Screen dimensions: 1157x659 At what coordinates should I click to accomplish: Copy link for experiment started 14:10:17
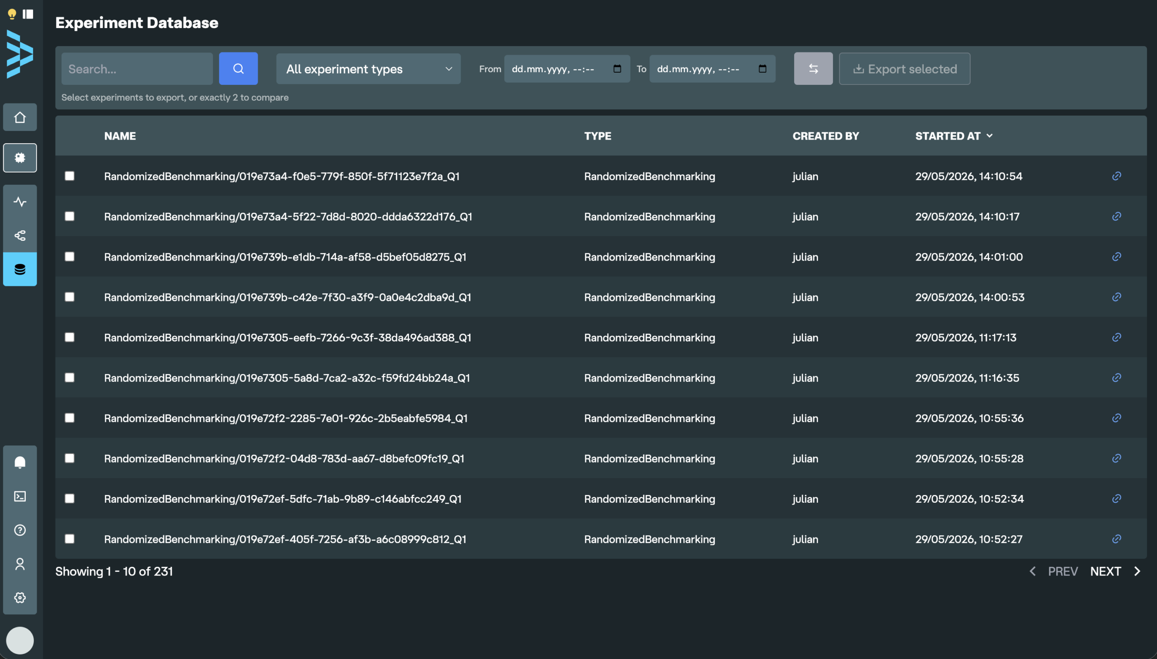[1117, 216]
